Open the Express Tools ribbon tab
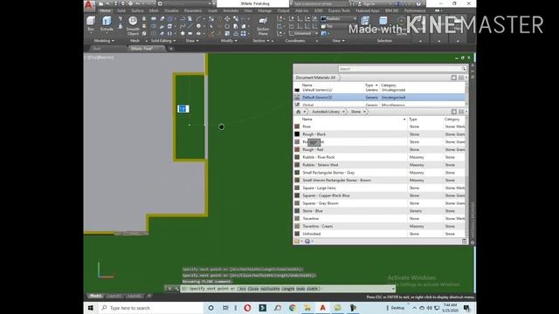This screenshot has height=314, width=559. coord(339,10)
